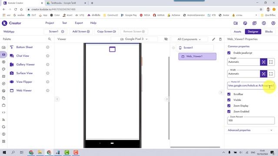Rename component with pencil icon

click(213, 39)
